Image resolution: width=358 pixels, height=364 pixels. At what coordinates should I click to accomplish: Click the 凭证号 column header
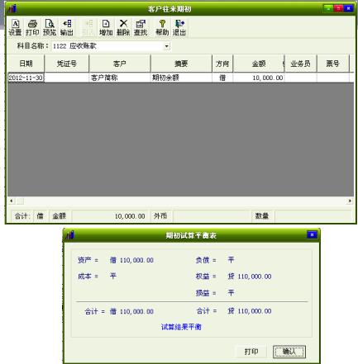67,64
